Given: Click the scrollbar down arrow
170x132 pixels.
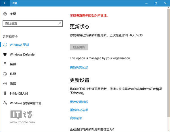Looking at the screenshot, I should point(169,130).
